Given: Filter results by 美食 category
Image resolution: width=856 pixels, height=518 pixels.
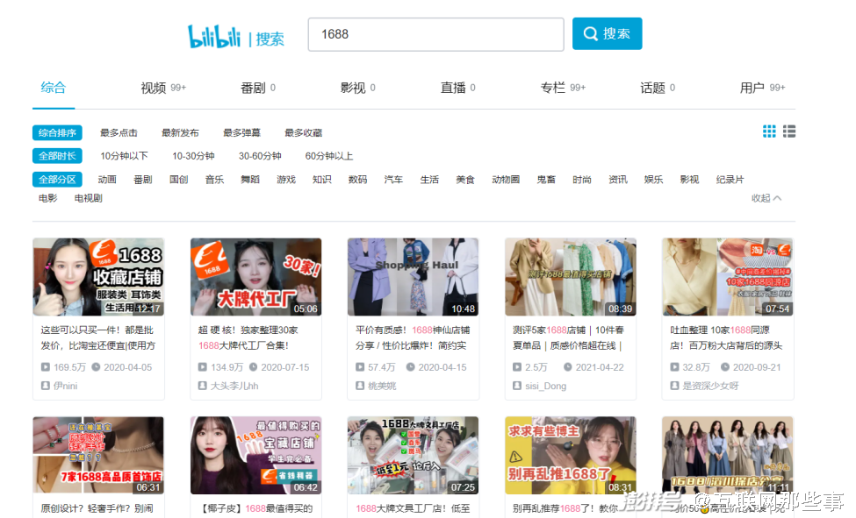Looking at the screenshot, I should [465, 179].
